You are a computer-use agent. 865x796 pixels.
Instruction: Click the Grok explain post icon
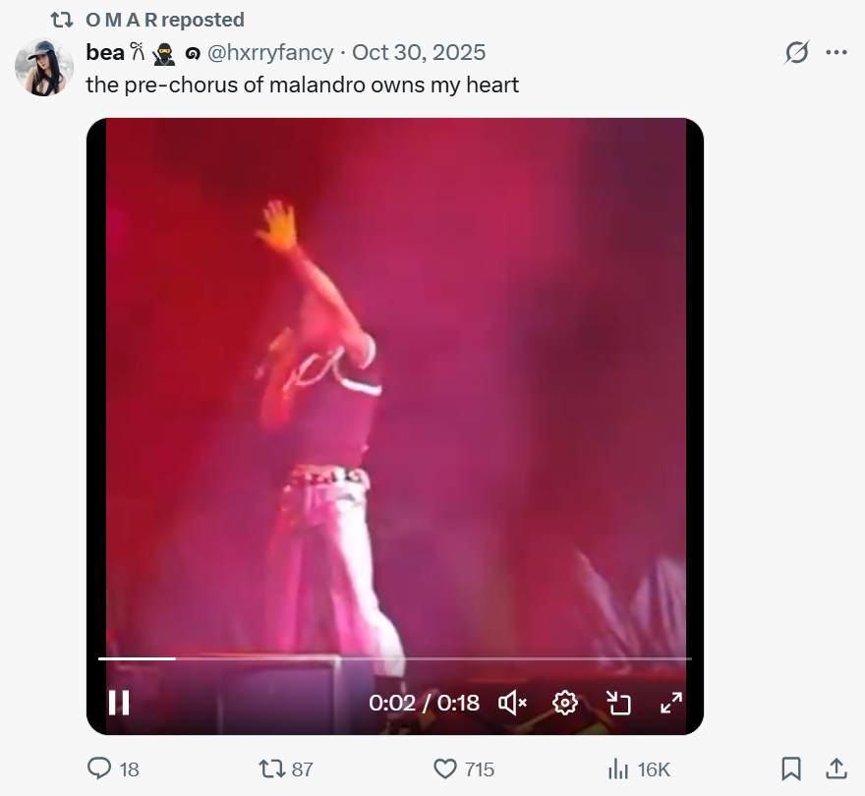coord(795,53)
